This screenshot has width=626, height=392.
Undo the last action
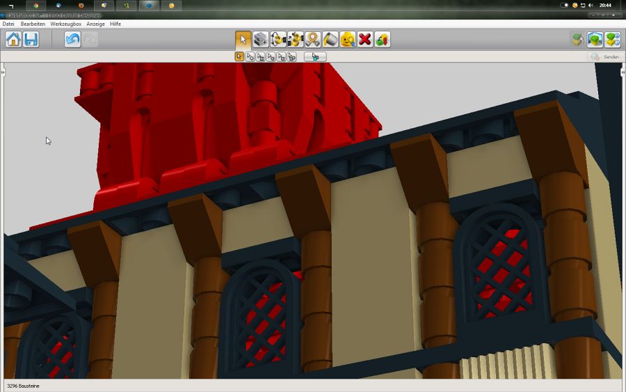(72, 40)
